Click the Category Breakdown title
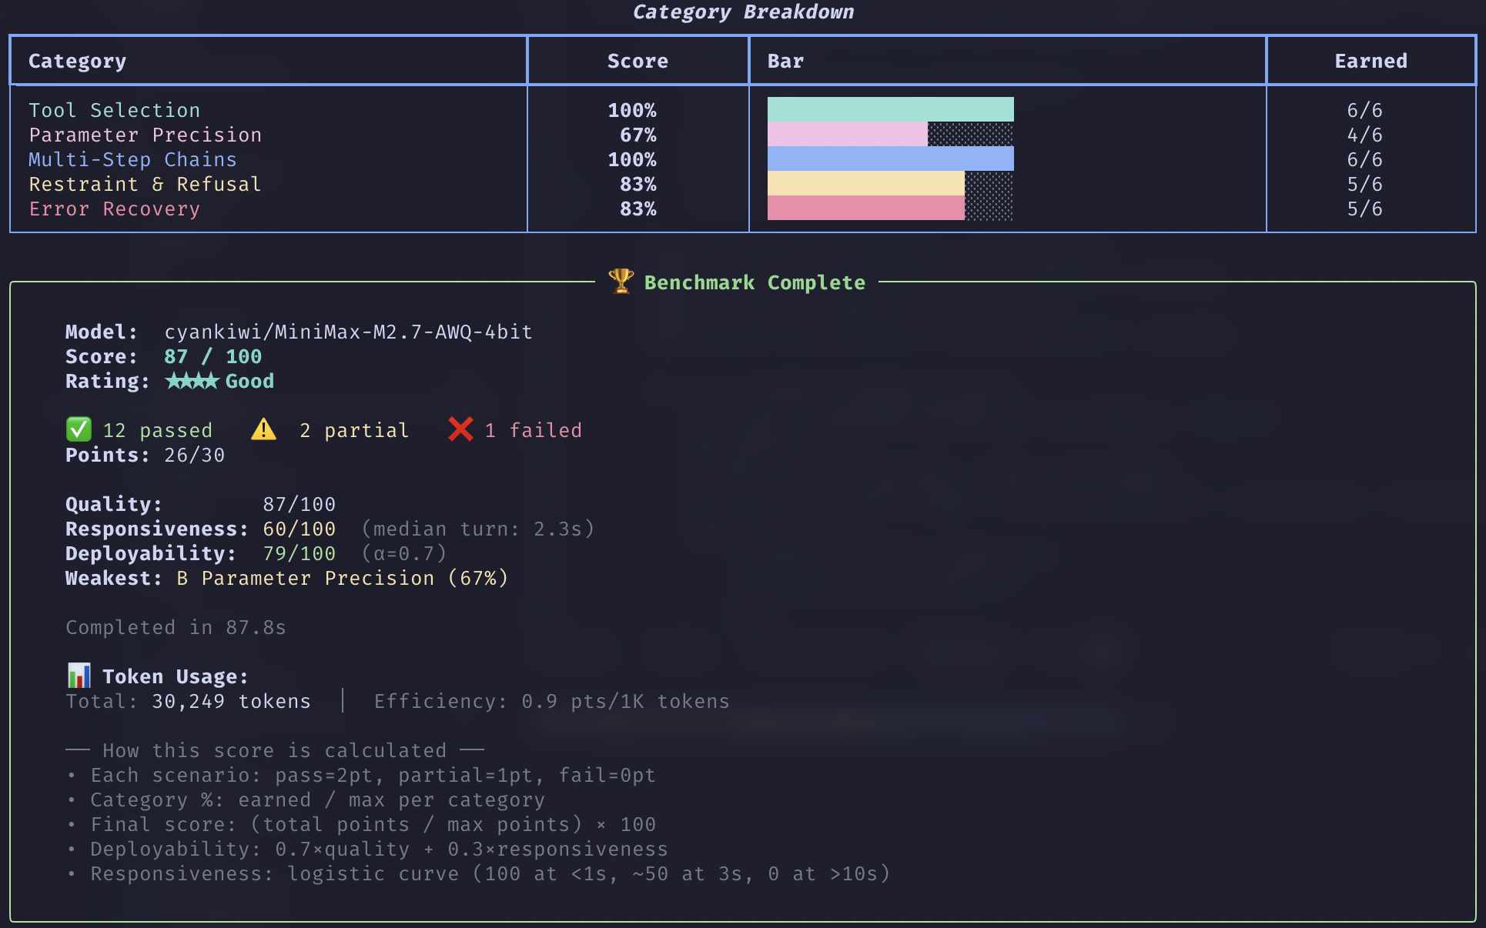This screenshot has height=928, width=1486. pos(743,12)
